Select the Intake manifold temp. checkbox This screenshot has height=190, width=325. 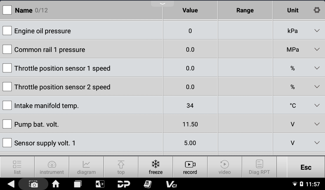coord(7,105)
